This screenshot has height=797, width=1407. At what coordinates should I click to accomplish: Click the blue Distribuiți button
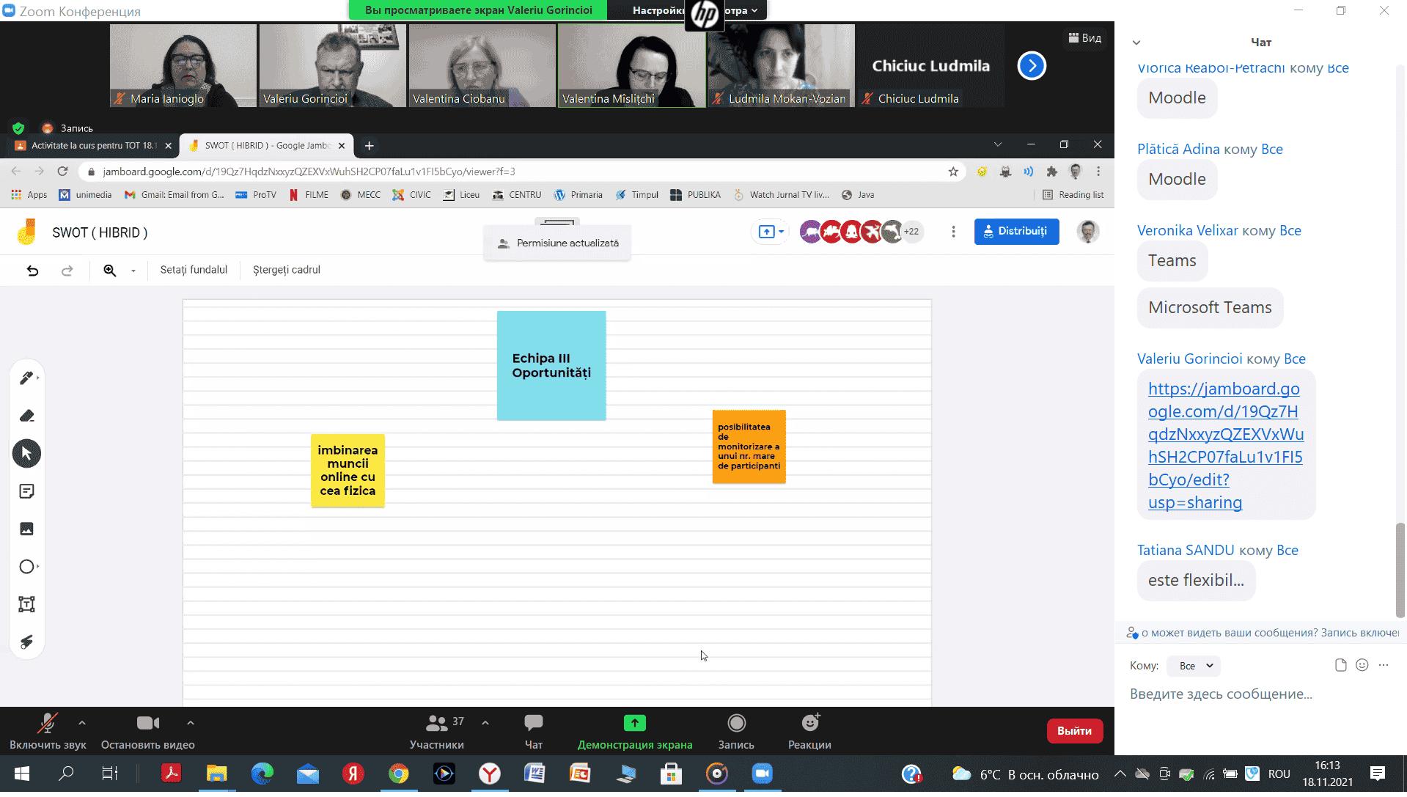[1016, 232]
